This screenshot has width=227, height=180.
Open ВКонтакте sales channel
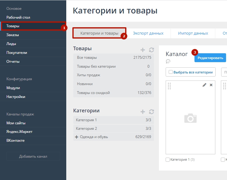point(33,141)
